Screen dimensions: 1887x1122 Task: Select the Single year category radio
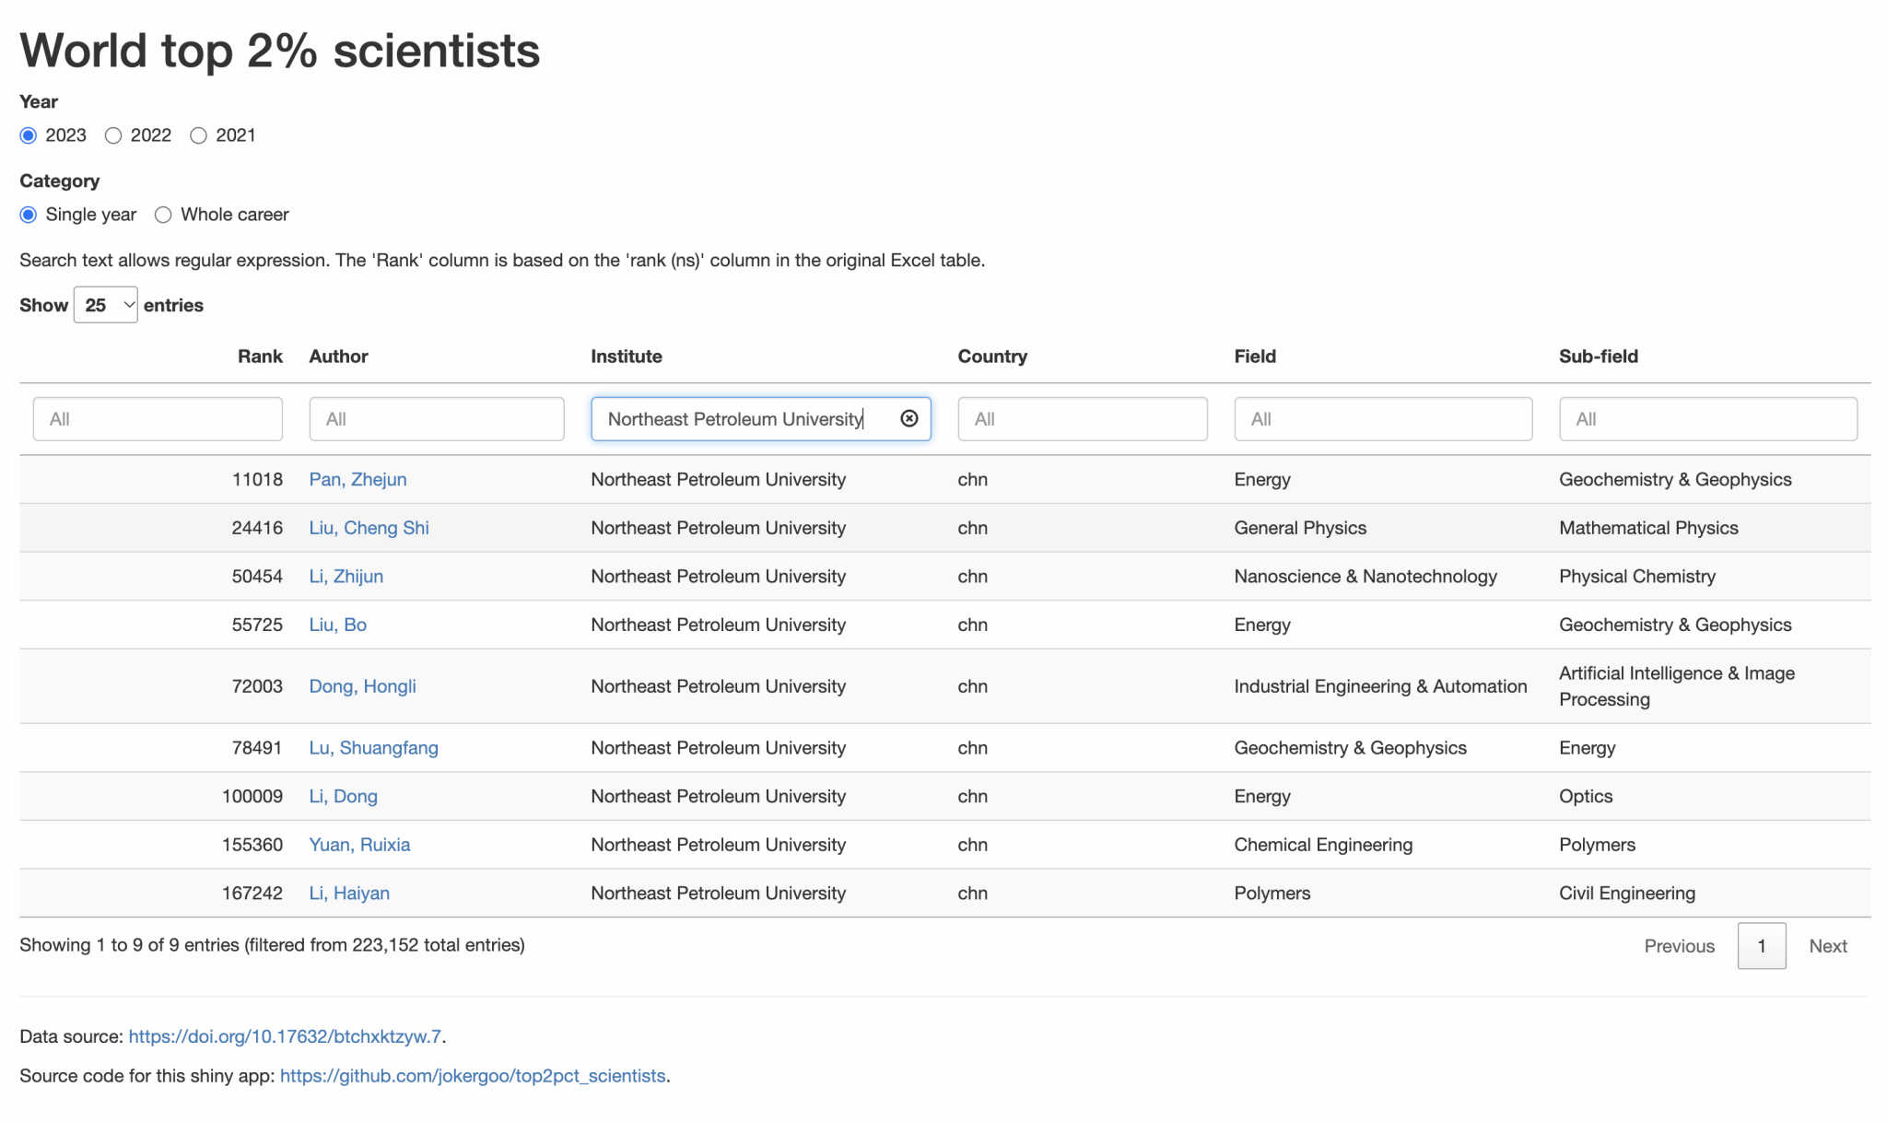[29, 215]
